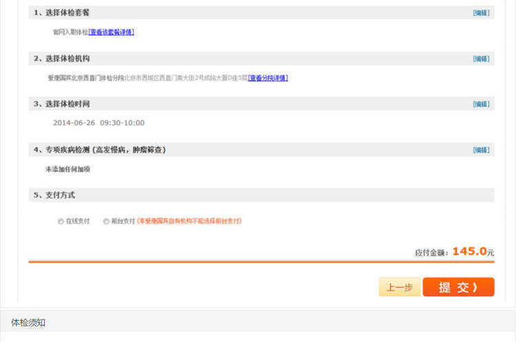The width and height of the screenshot is (516, 342).
Task: Click the orange front desk payment warning note
Action: point(189,222)
